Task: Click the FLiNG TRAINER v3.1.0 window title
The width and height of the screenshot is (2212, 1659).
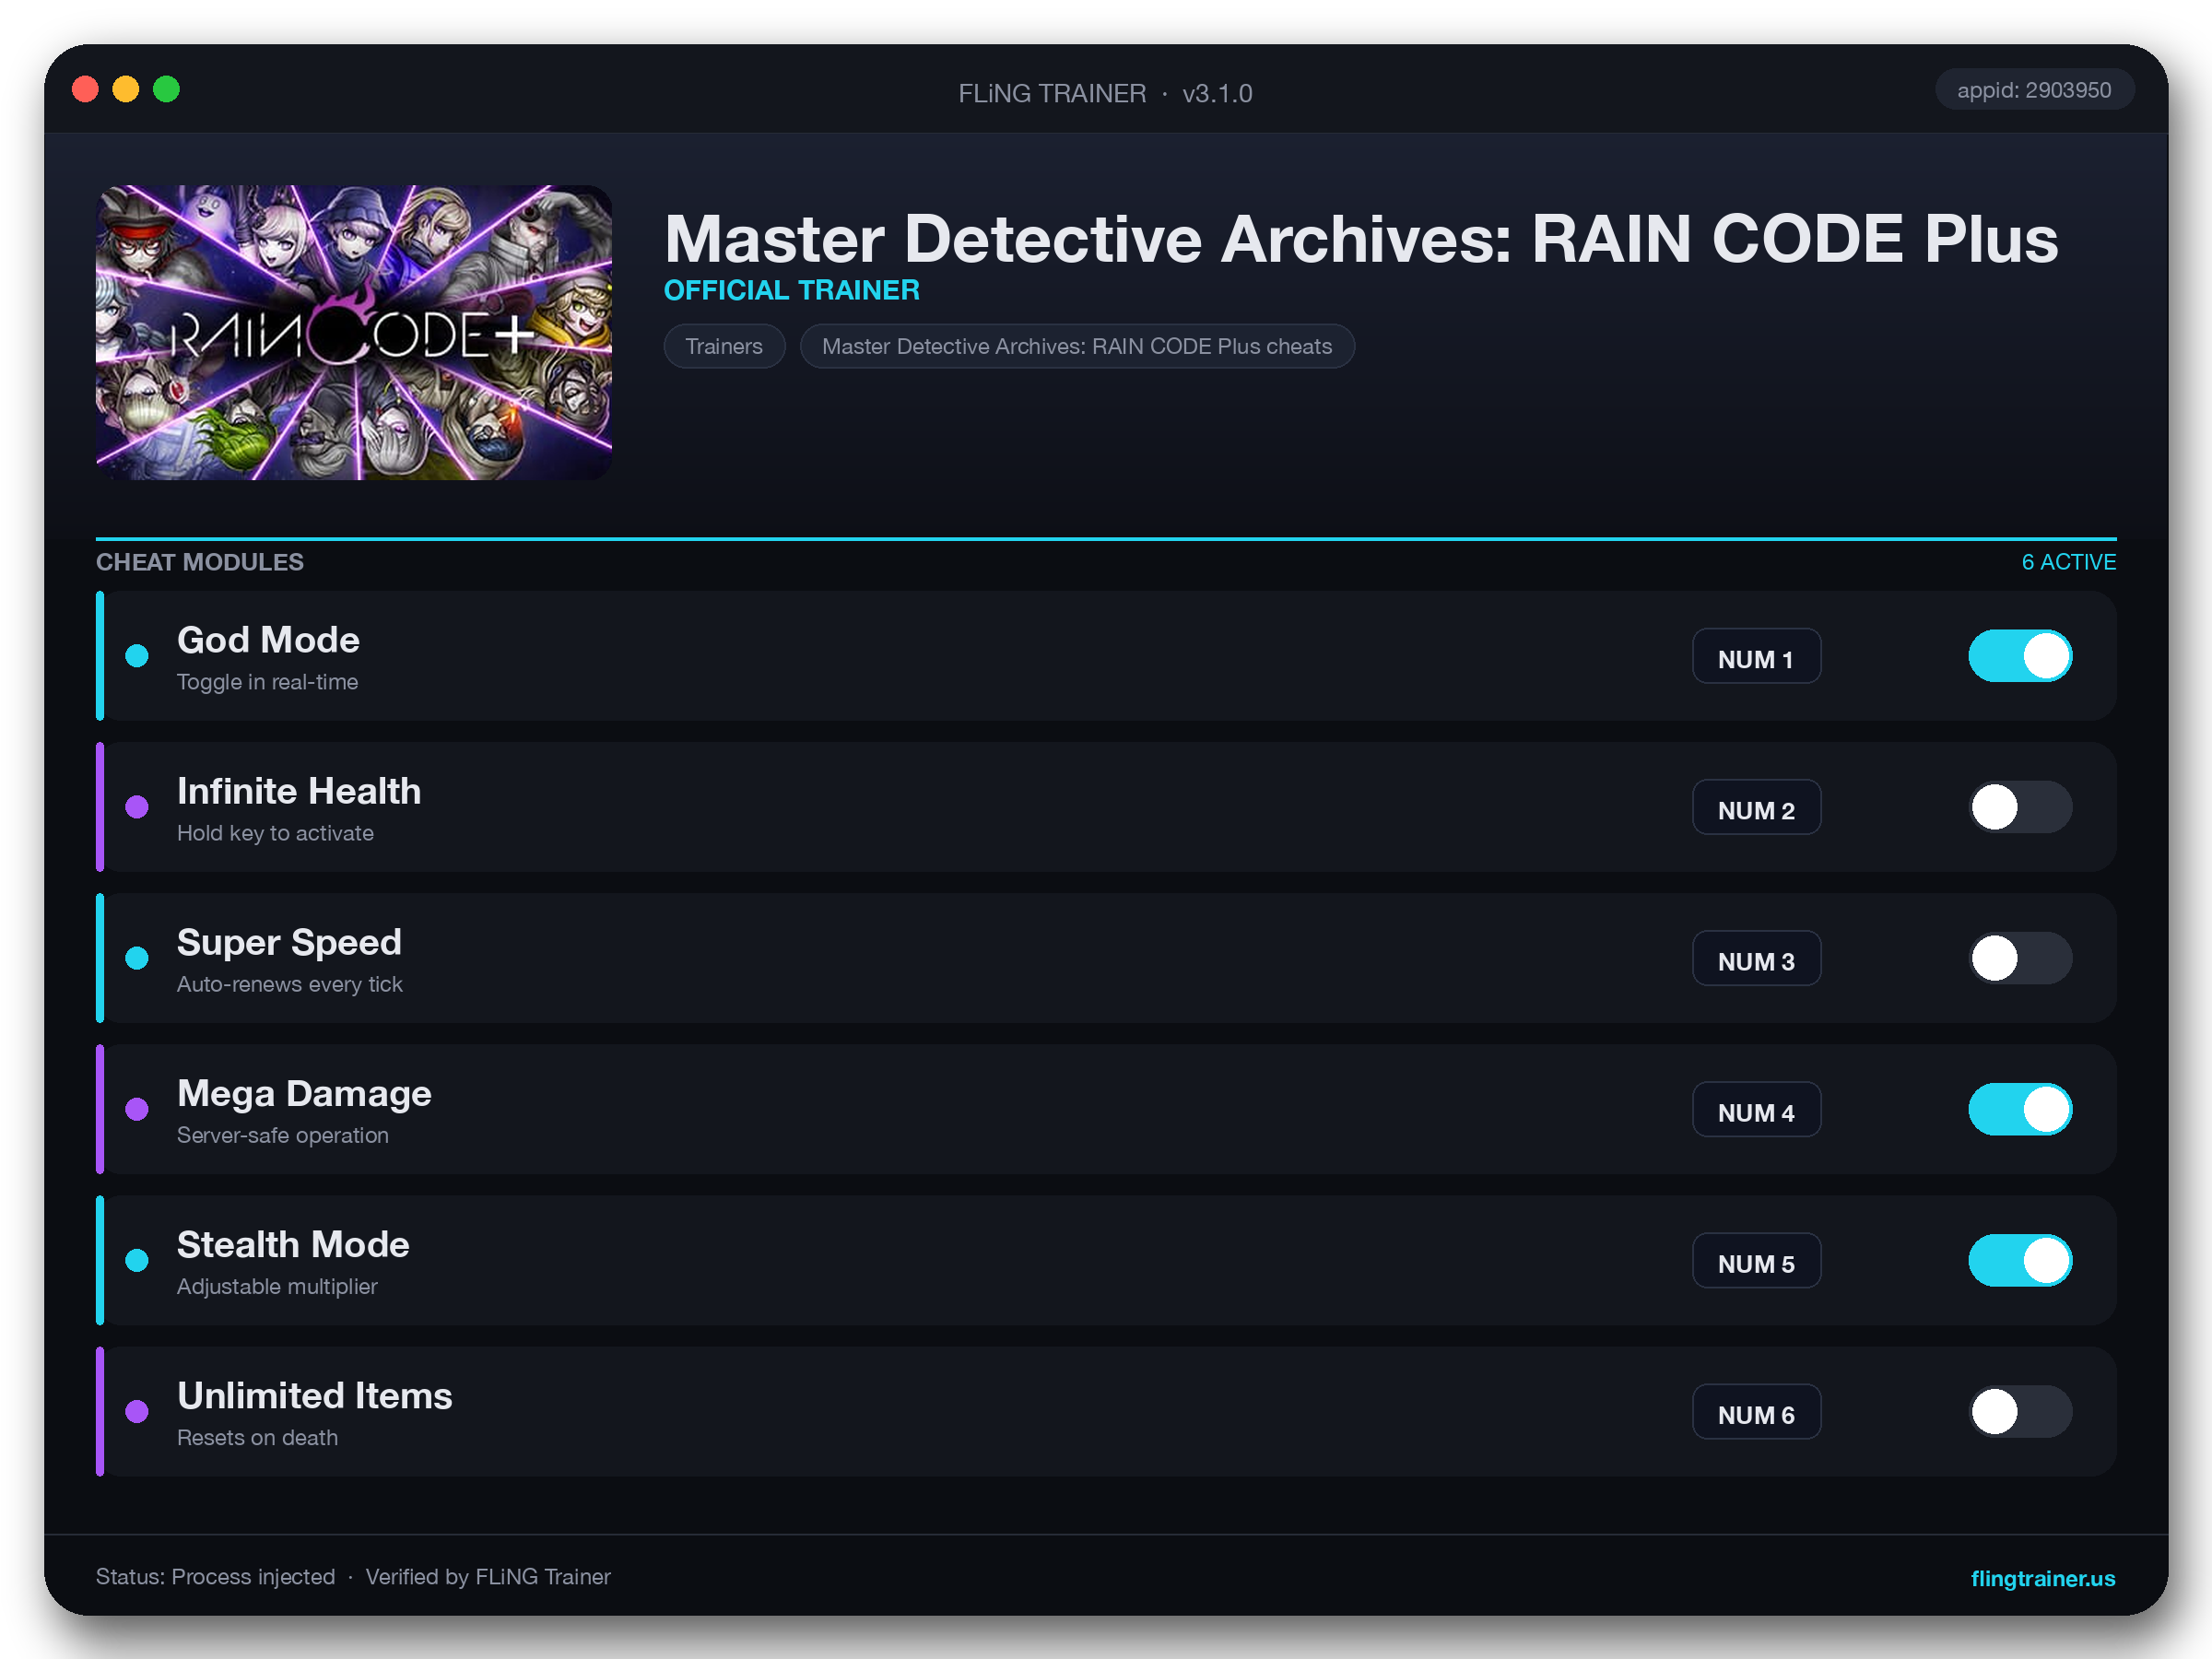Action: (1105, 93)
